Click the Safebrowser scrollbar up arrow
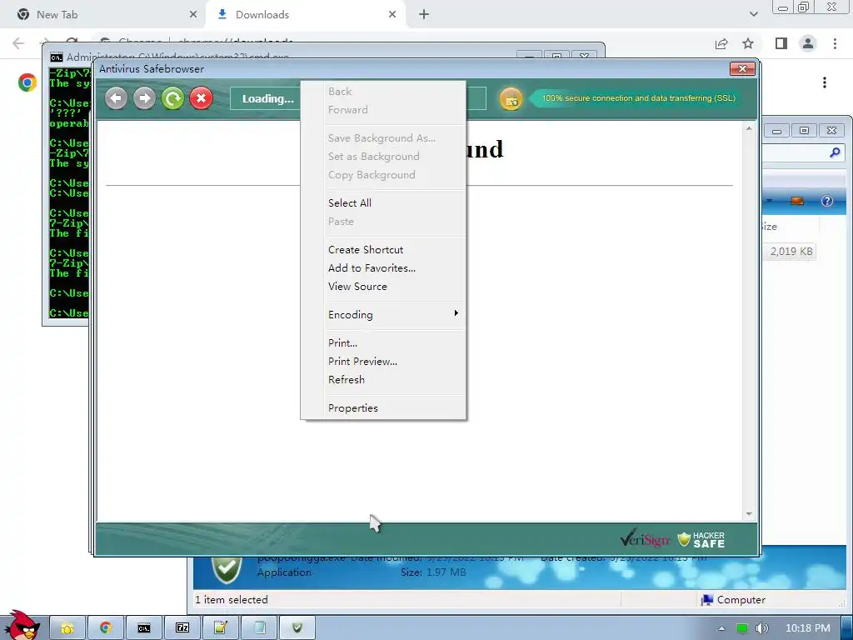Screen dimensions: 853x640 [x=749, y=129]
